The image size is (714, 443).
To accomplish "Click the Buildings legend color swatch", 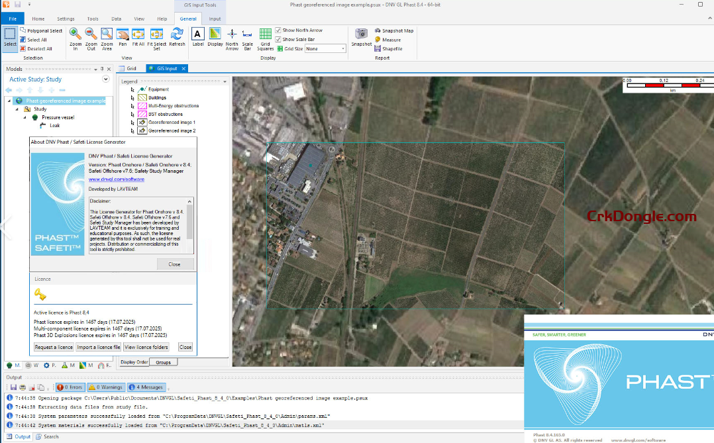I will click(142, 98).
